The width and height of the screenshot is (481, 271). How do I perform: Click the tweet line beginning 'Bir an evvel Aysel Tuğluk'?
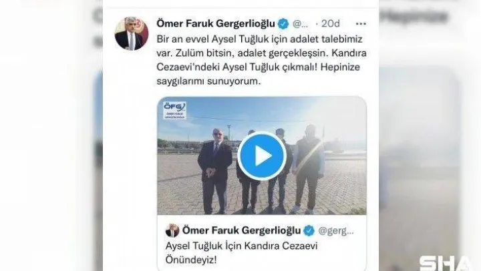(x=259, y=39)
